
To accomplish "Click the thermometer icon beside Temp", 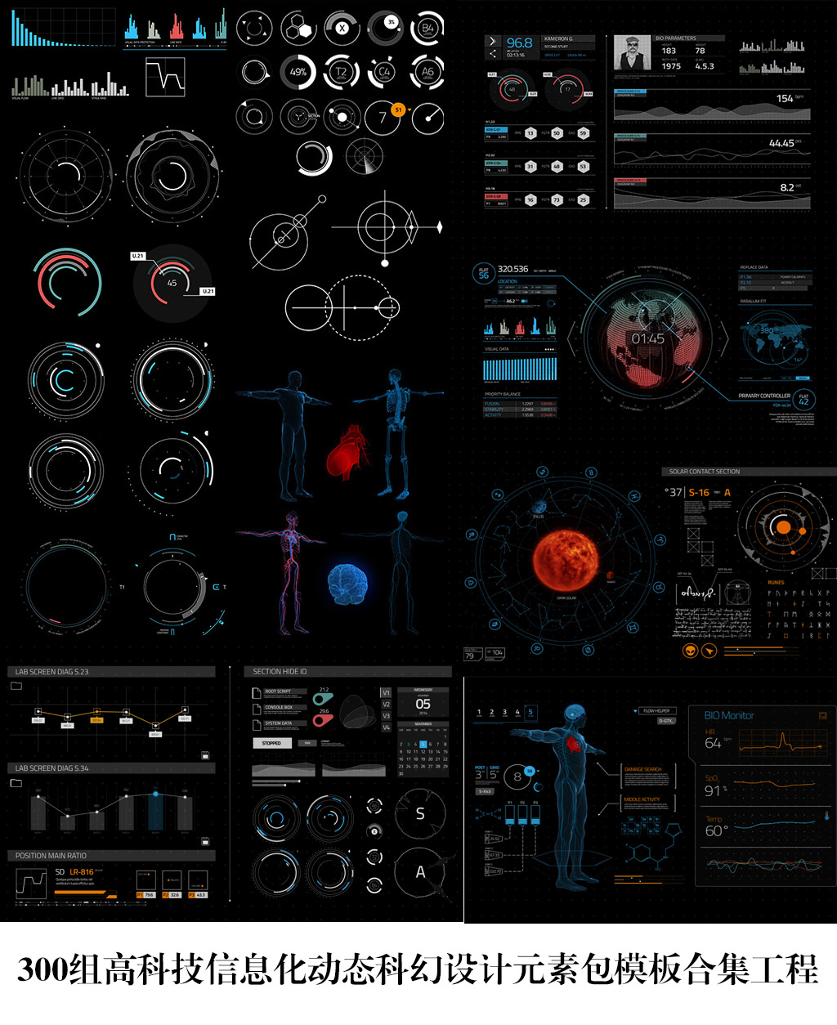I will [826, 816].
